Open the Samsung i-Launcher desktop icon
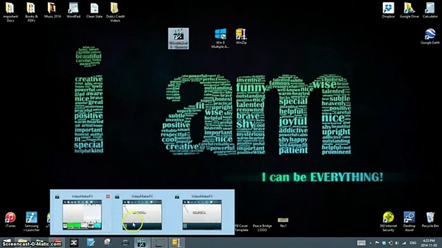This screenshot has height=248, width=442. tap(31, 221)
